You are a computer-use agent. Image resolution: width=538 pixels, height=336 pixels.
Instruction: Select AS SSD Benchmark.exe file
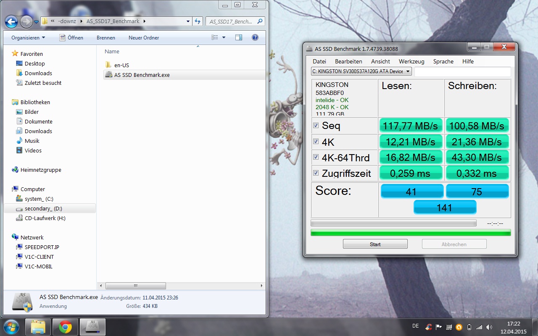tap(142, 75)
